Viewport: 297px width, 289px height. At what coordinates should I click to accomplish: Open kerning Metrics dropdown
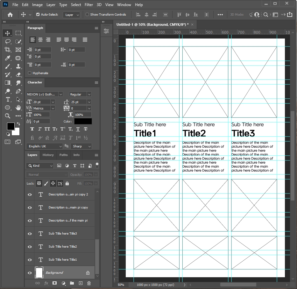(x=53, y=108)
